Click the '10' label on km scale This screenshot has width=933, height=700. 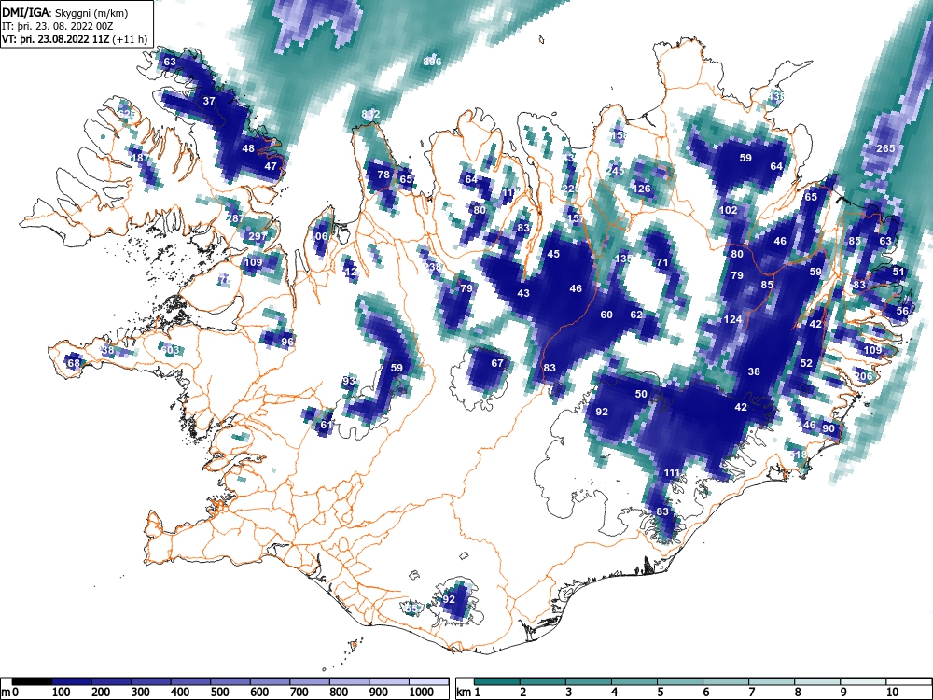[x=892, y=692]
